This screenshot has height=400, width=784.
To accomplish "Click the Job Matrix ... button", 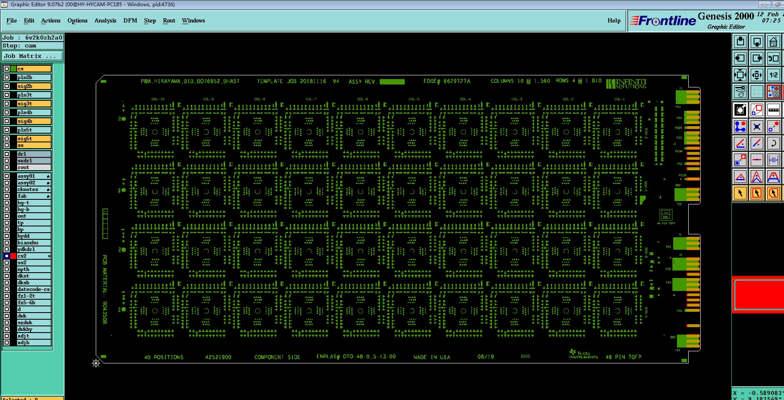I will tap(33, 56).
